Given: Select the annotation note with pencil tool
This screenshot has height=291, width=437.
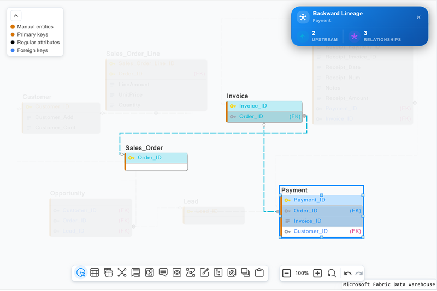Looking at the screenshot, I should coord(135,272).
